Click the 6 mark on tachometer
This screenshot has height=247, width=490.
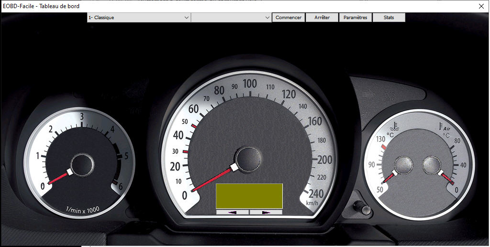(120, 186)
